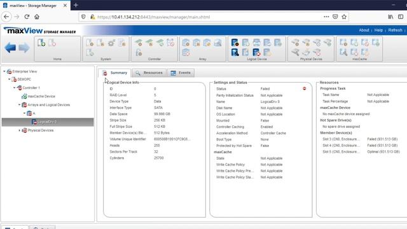Click 'No maxCache device assigned' text
The image size is (407, 229).
click(x=346, y=114)
